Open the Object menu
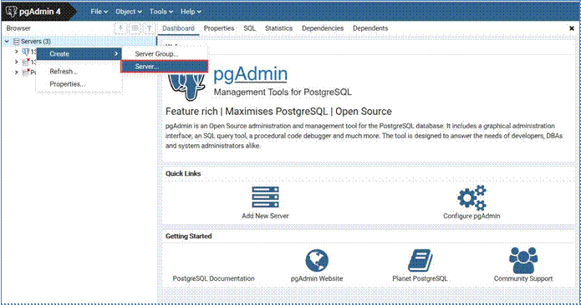The image size is (581, 305). (129, 12)
